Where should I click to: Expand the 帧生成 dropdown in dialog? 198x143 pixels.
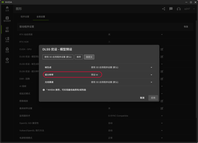[151, 67]
